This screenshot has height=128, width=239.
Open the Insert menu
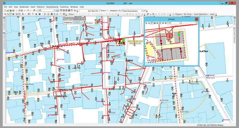(x=33, y=7)
